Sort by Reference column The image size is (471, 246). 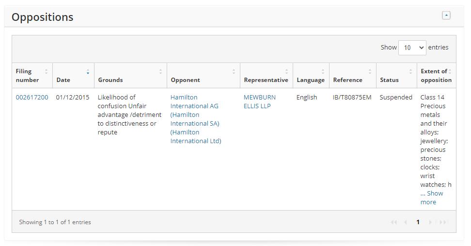[352, 76]
